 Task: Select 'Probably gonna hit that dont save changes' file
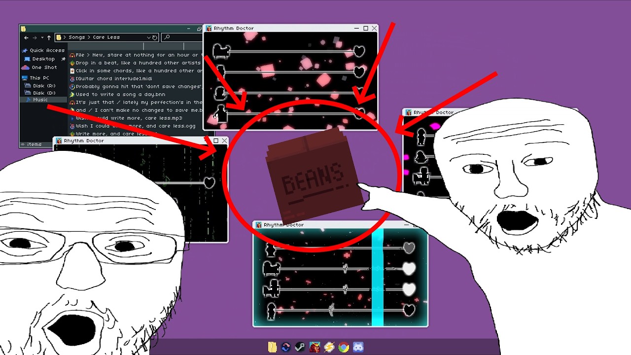(136, 87)
